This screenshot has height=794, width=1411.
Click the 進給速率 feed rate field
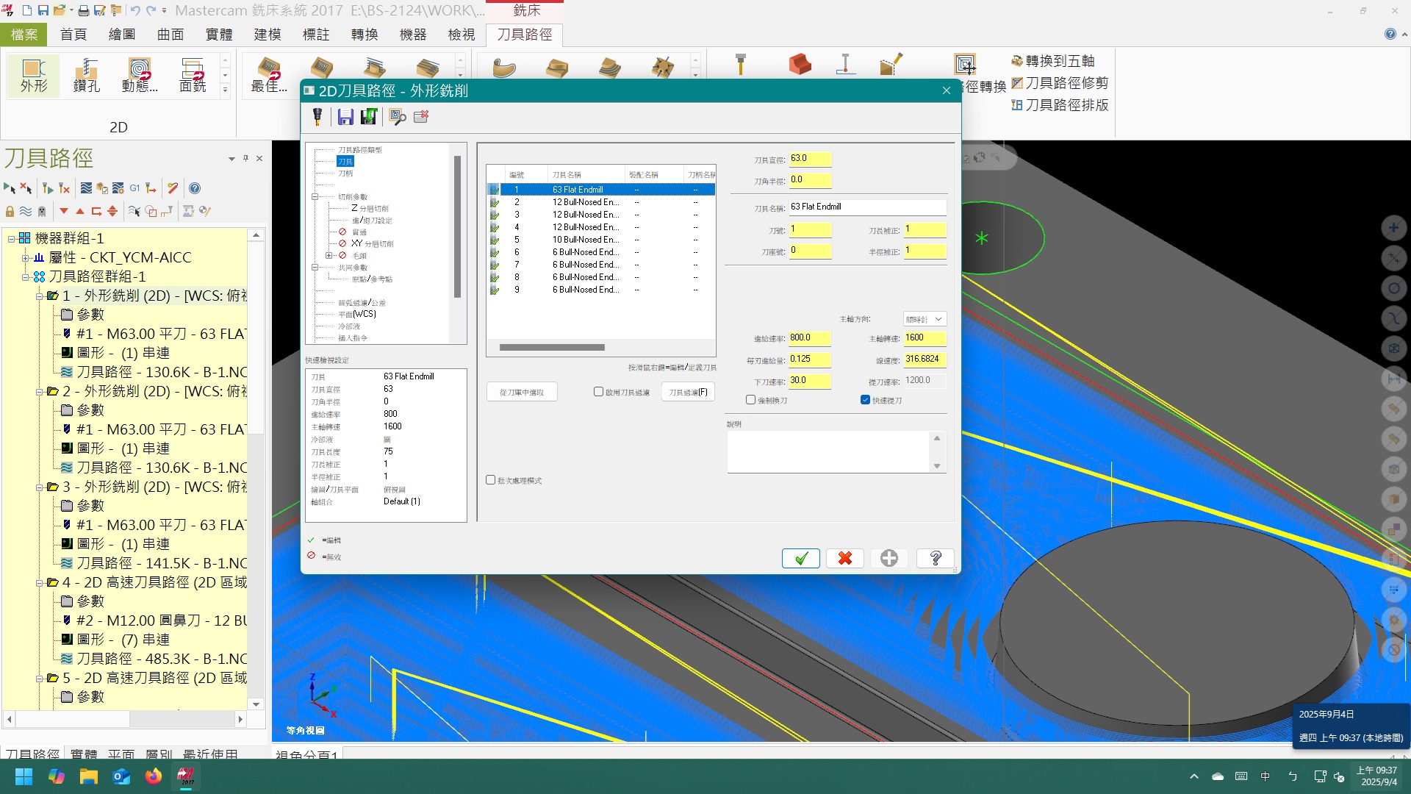pyautogui.click(x=810, y=338)
